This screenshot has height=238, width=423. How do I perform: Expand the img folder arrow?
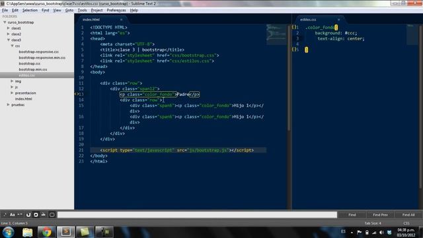tap(12, 81)
